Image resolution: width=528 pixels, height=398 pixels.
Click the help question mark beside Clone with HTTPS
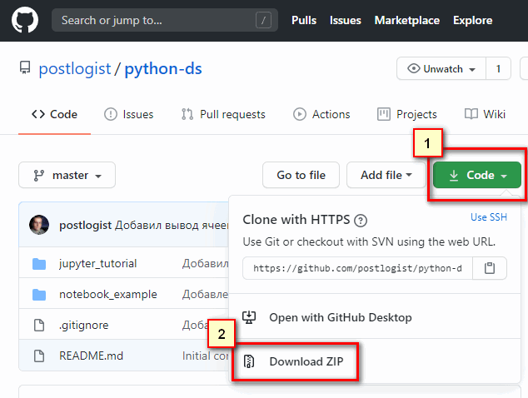click(361, 221)
